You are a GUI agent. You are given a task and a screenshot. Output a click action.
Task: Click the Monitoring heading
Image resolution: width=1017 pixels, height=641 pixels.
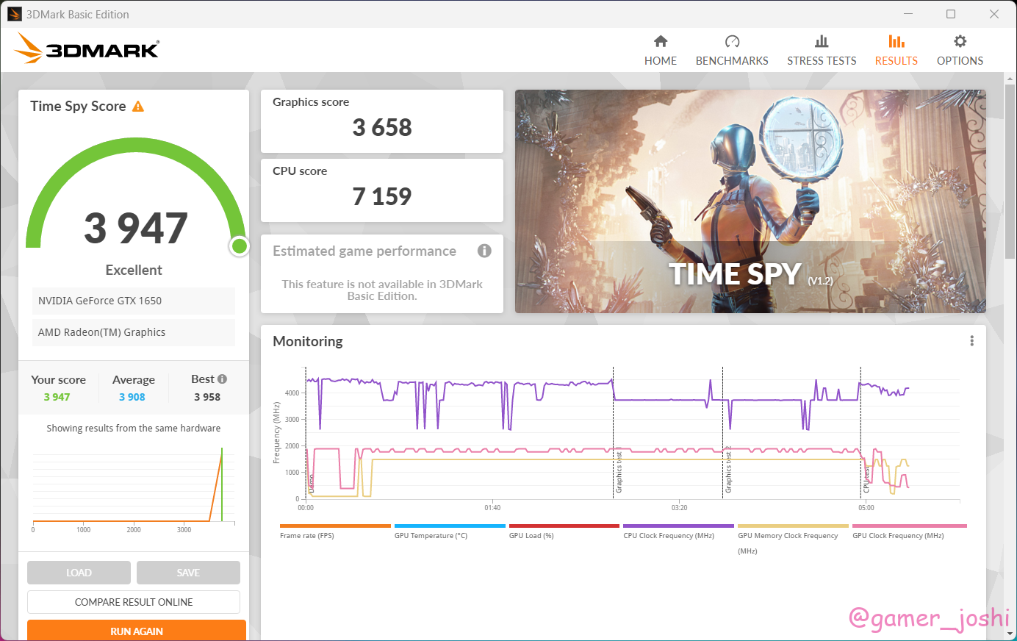(x=308, y=341)
